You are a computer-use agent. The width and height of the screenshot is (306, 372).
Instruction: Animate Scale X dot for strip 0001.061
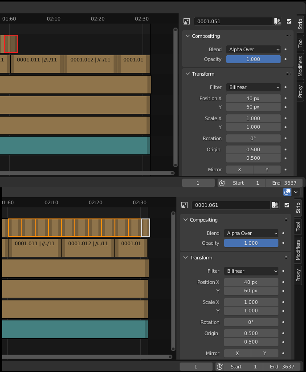[283, 302]
